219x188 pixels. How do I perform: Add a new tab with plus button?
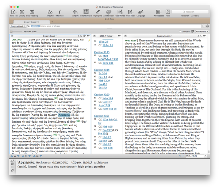52,22
